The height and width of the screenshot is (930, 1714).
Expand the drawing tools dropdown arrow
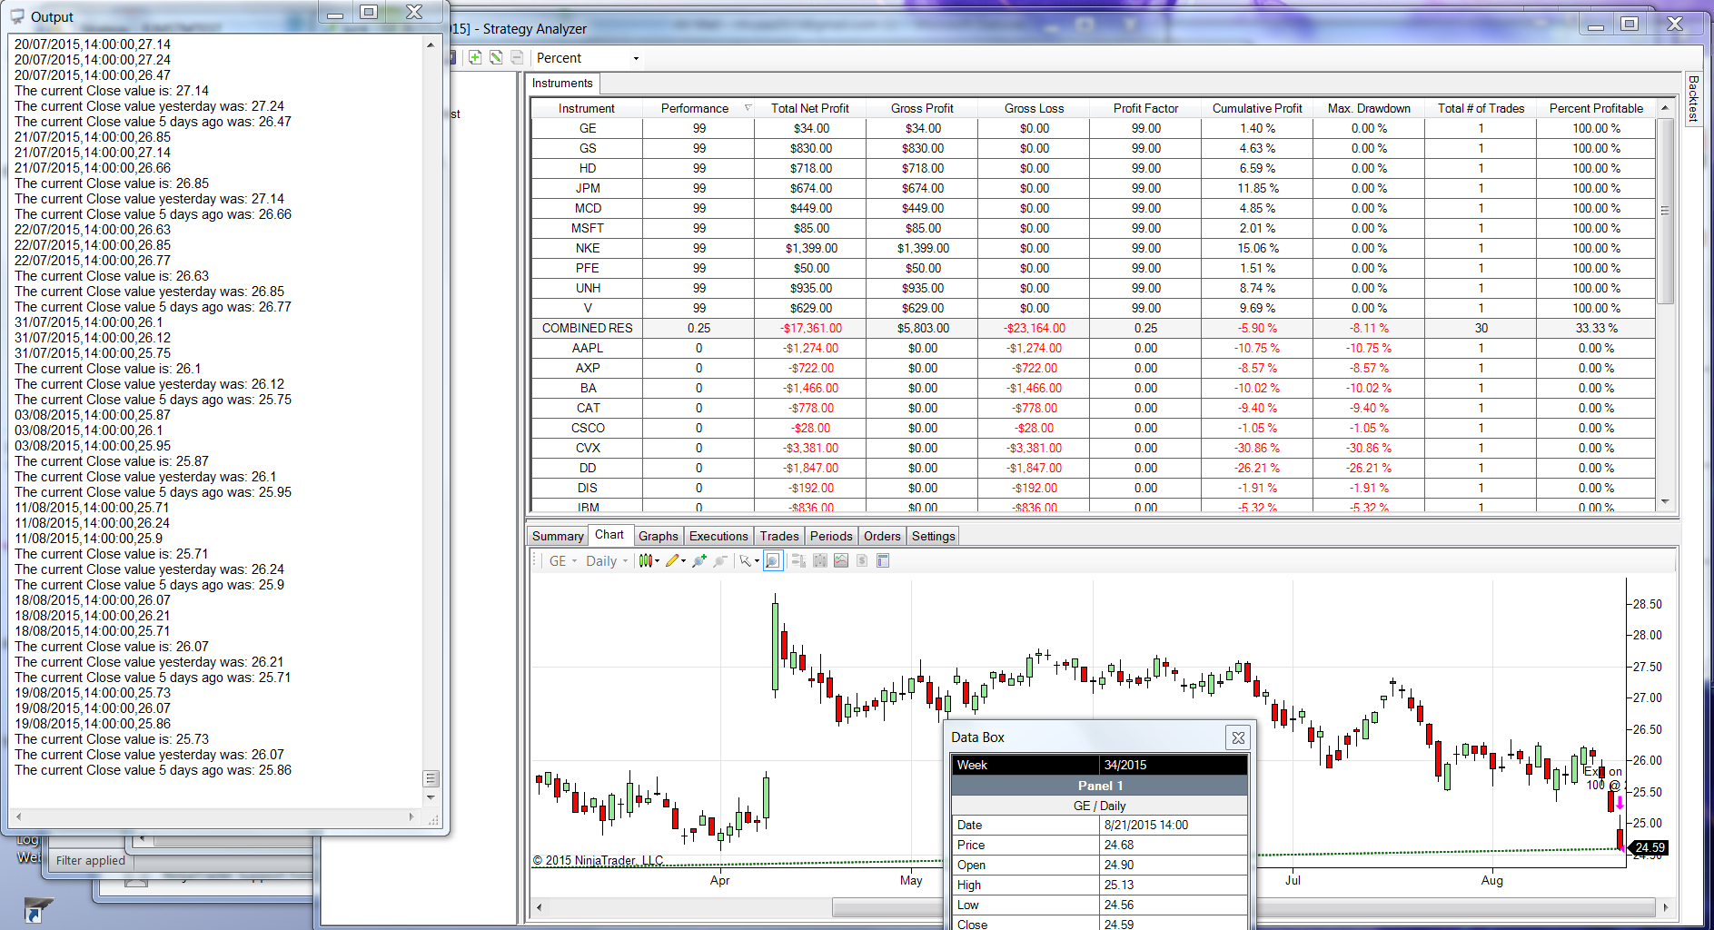coord(684,561)
